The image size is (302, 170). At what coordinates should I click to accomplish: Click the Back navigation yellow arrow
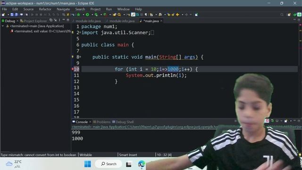click(x=177, y=15)
